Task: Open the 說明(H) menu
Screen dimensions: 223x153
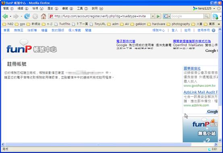Action: coord(98,8)
